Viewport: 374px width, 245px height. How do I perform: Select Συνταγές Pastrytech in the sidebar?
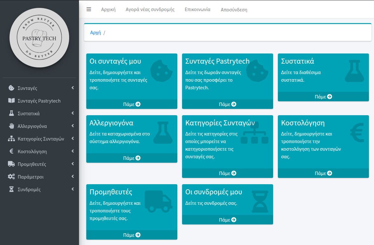pyautogui.click(x=39, y=101)
